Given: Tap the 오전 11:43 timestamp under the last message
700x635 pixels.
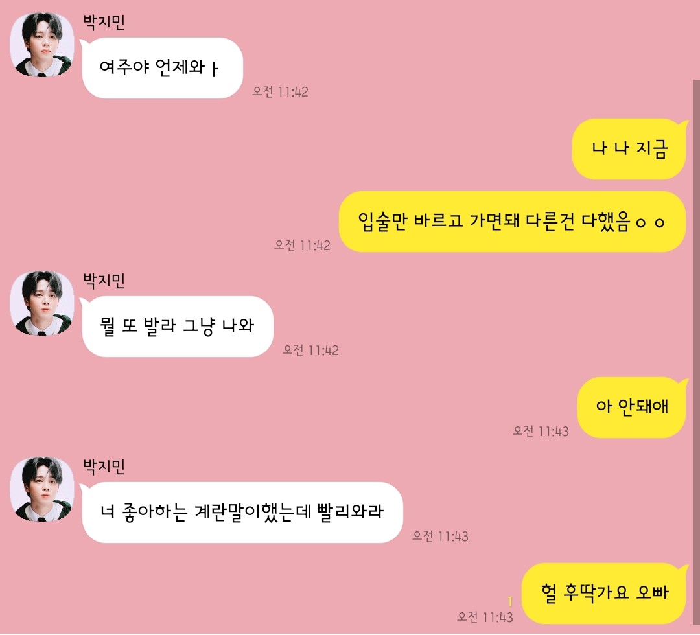Looking at the screenshot, I should (x=485, y=617).
